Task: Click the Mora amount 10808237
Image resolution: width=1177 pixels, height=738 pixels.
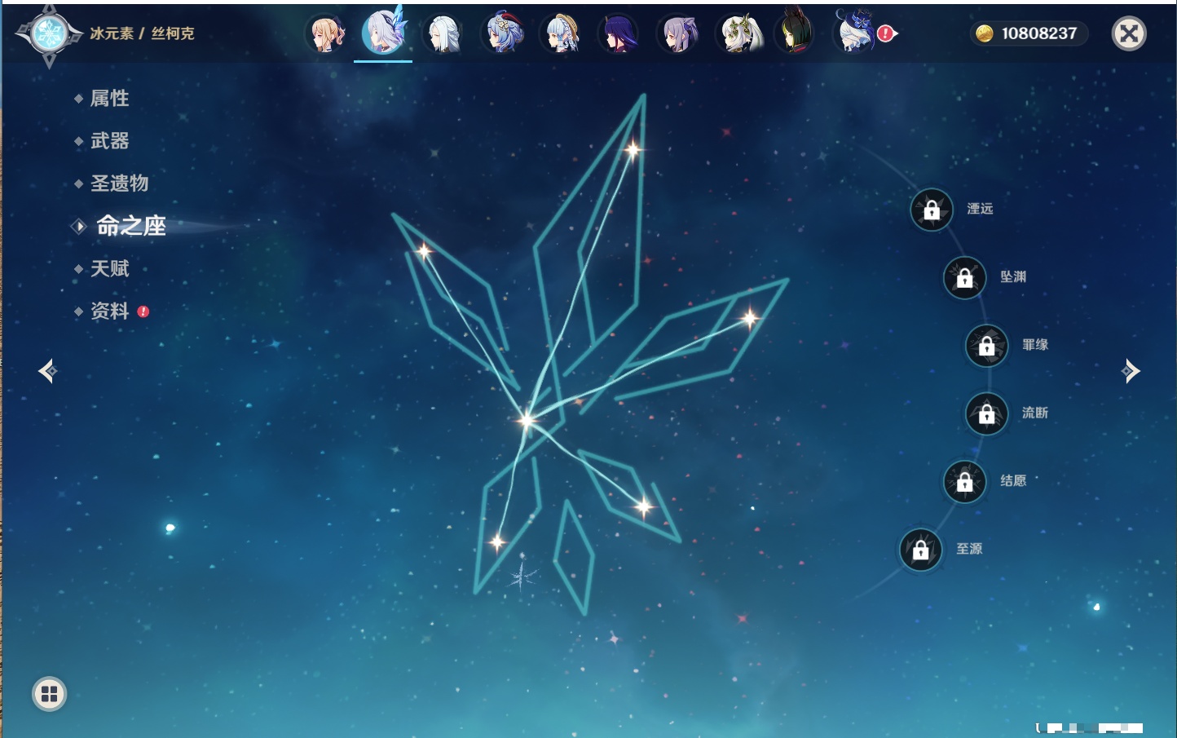Action: [x=1039, y=33]
